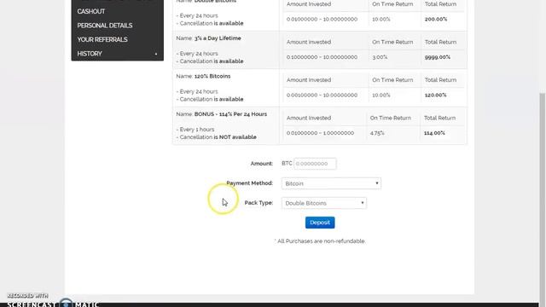The width and height of the screenshot is (546, 307).
Task: Focus the BTC Amount input field
Action: (x=315, y=164)
